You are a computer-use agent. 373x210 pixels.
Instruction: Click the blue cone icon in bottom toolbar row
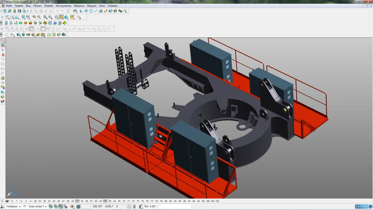point(64,34)
